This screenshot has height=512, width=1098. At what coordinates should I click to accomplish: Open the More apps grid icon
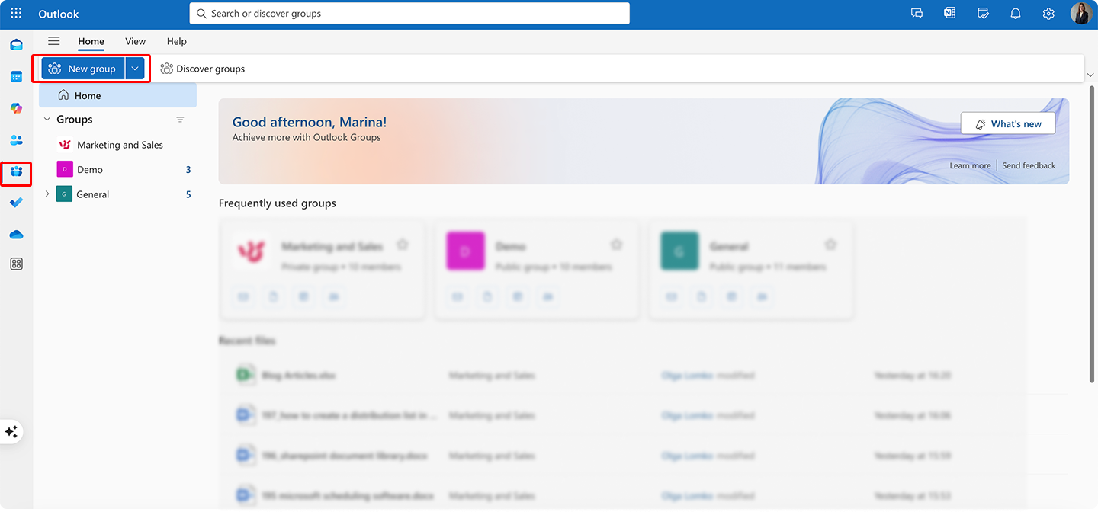[16, 264]
